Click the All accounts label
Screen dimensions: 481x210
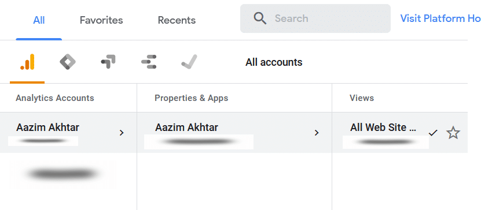(274, 62)
